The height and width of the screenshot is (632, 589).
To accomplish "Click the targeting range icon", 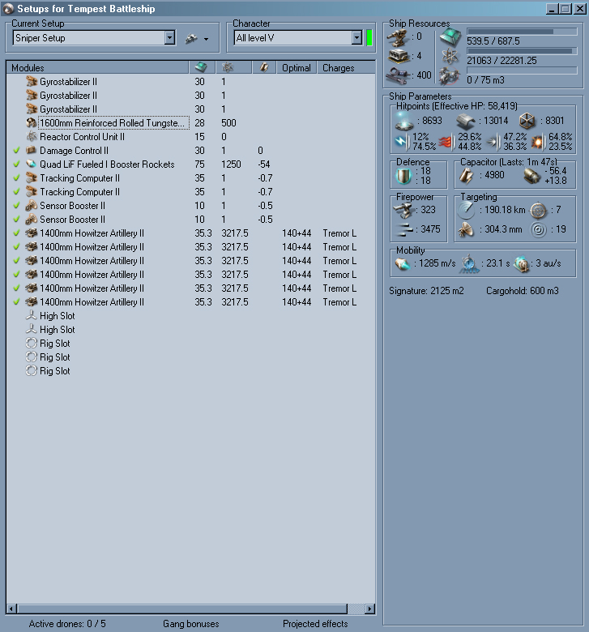I will point(467,210).
